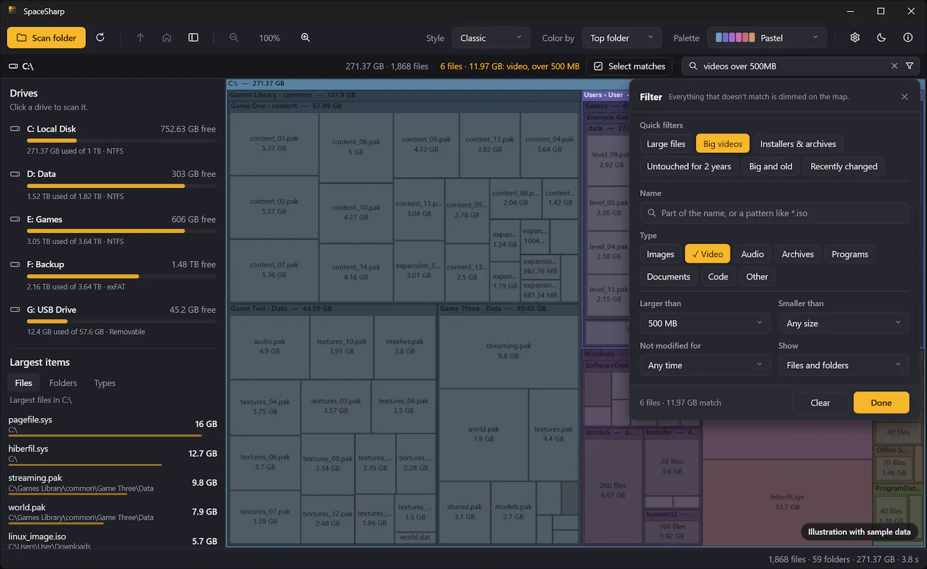927x569 pixels.
Task: Open the Style Classic dropdown
Action: (491, 38)
